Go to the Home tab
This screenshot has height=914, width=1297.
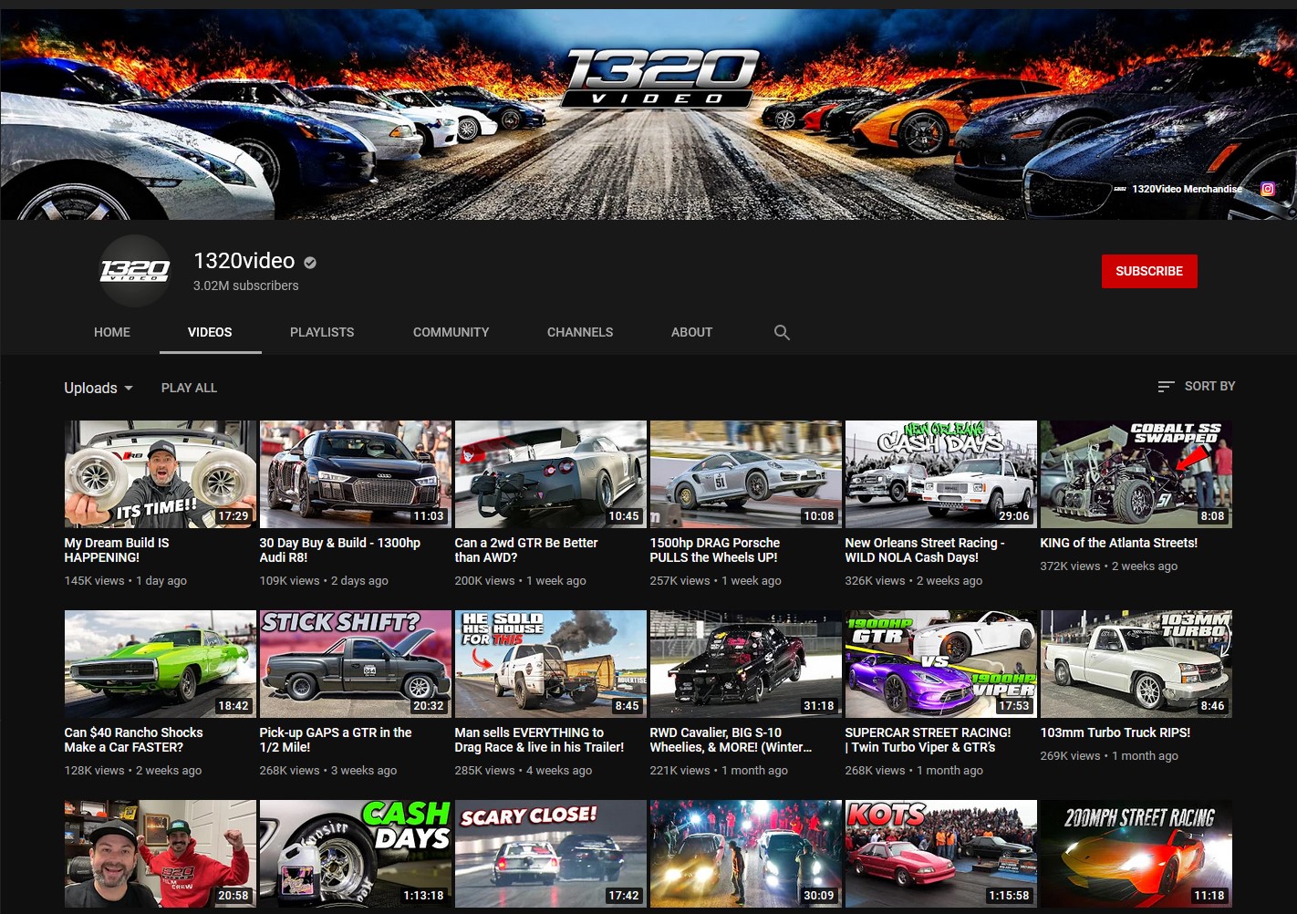pos(112,332)
